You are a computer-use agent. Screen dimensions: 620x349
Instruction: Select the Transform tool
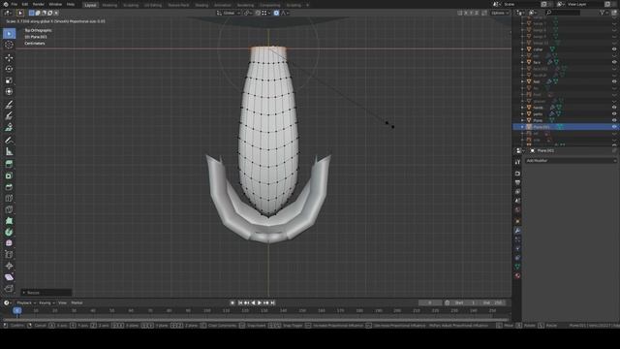pyautogui.click(x=9, y=92)
